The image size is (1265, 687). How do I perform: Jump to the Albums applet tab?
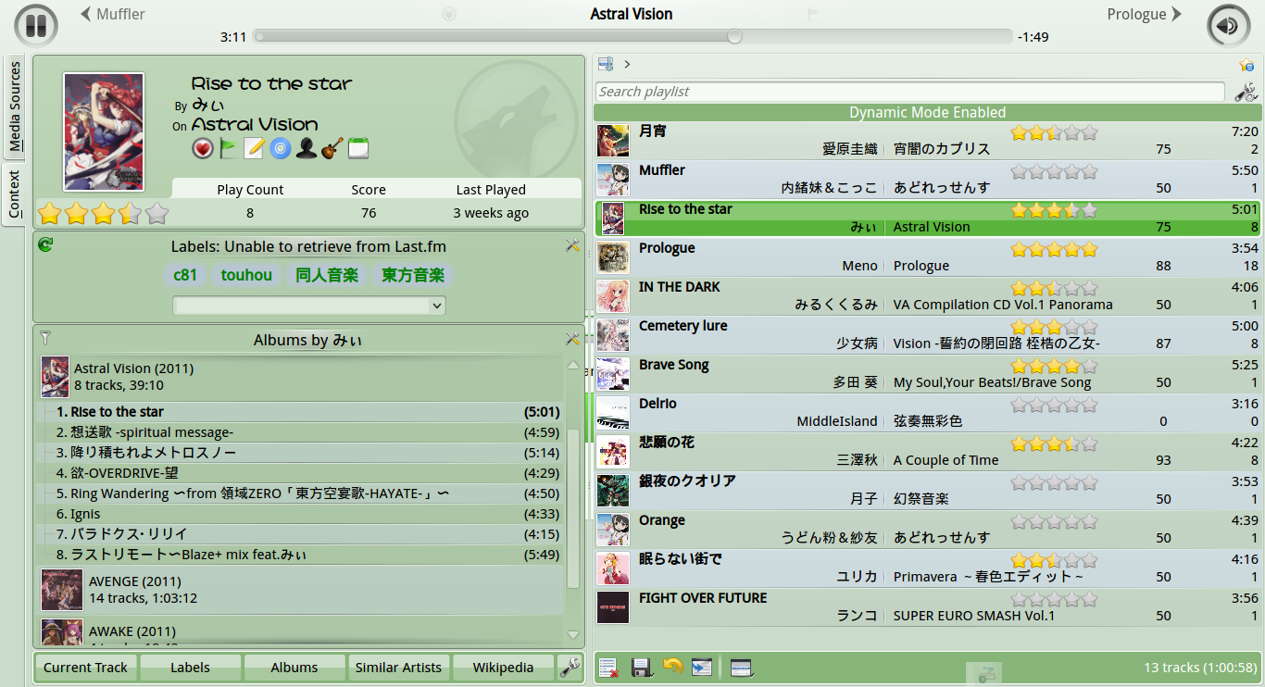[294, 667]
